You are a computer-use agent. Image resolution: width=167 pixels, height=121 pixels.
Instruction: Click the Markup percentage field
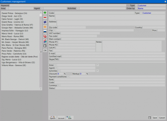83,74
